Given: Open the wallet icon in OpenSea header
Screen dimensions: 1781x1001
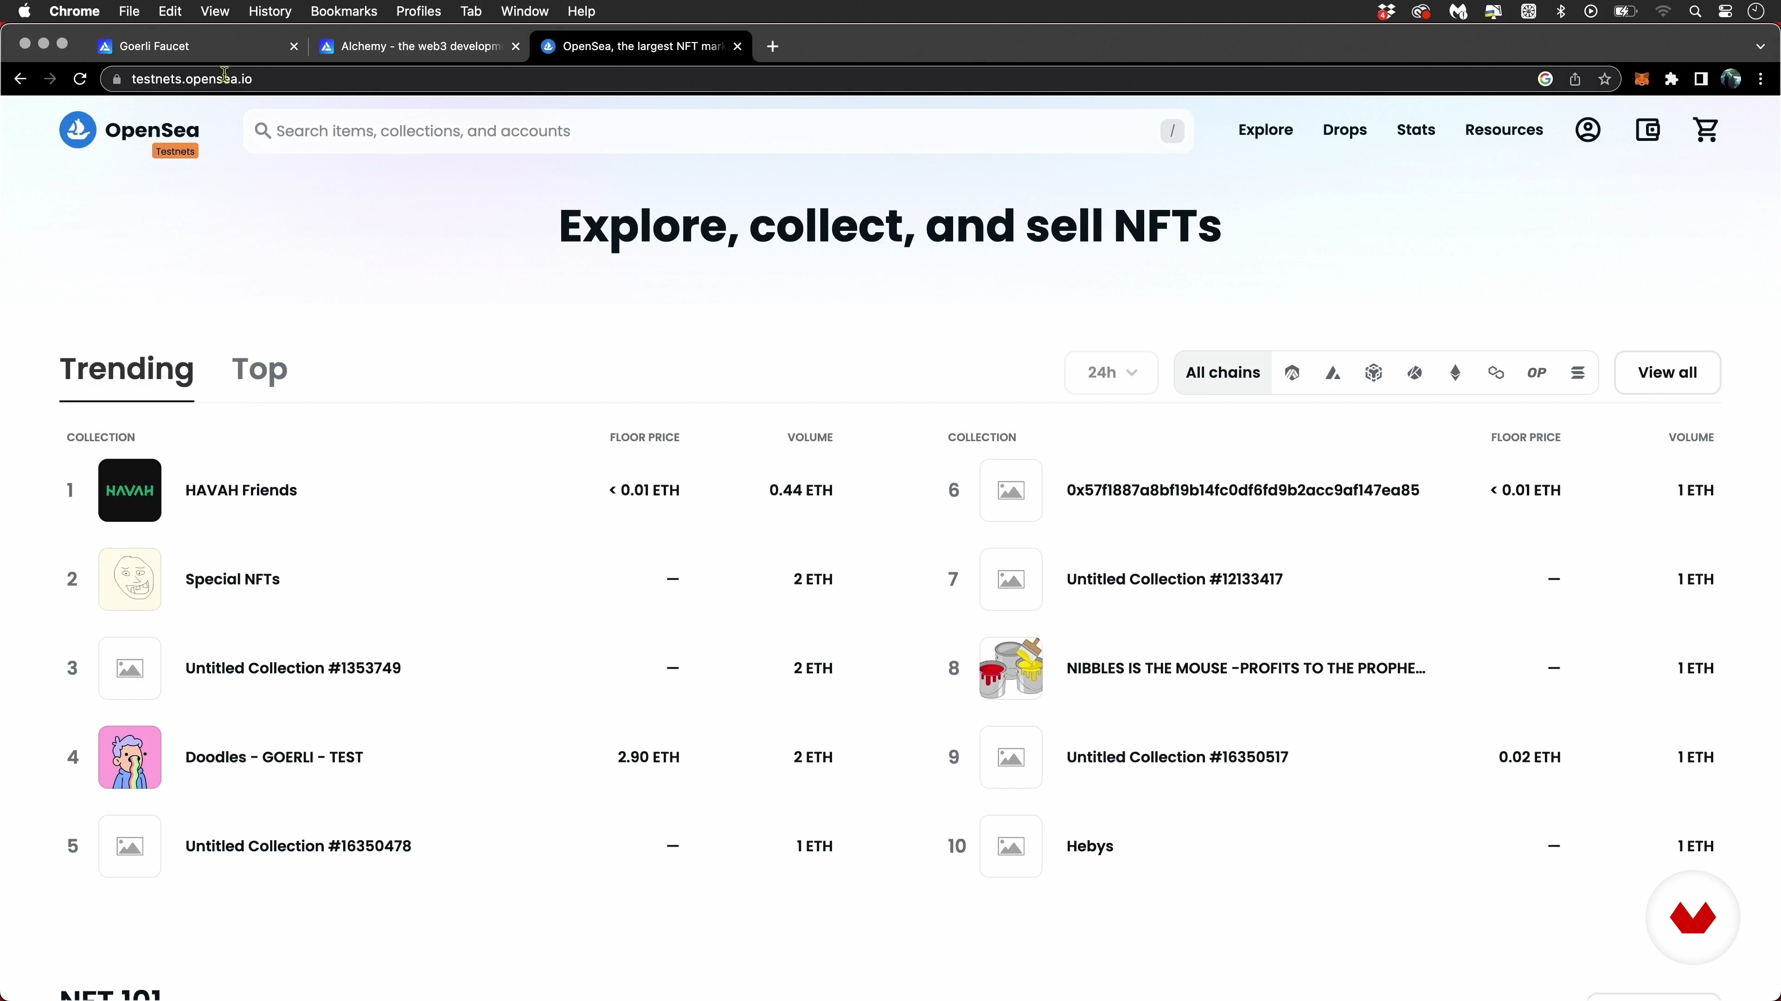Looking at the screenshot, I should coord(1647,130).
